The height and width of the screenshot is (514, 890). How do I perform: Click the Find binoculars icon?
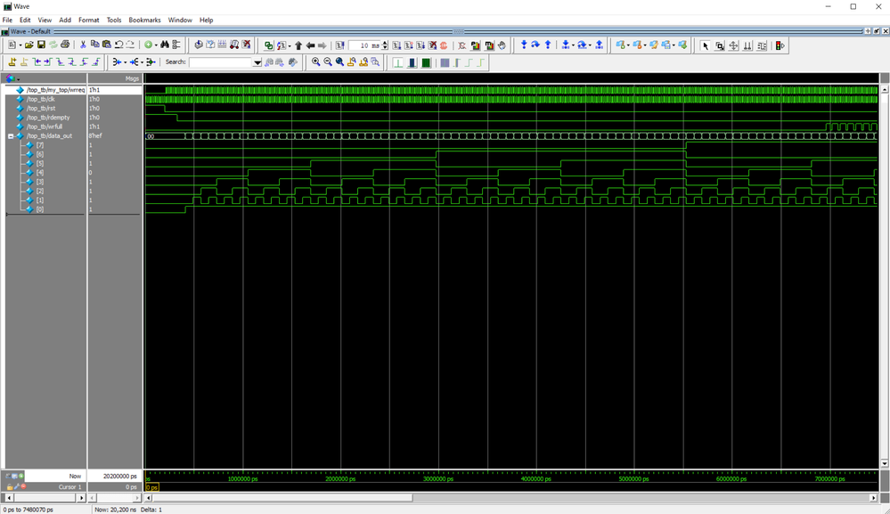tap(165, 45)
